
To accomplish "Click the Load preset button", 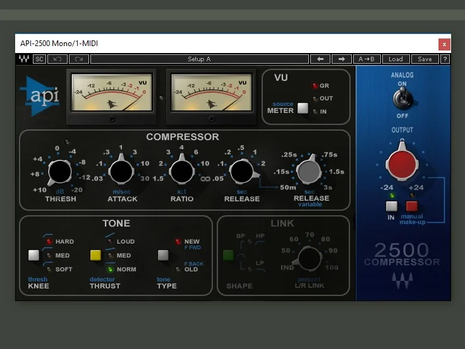I will click(396, 59).
